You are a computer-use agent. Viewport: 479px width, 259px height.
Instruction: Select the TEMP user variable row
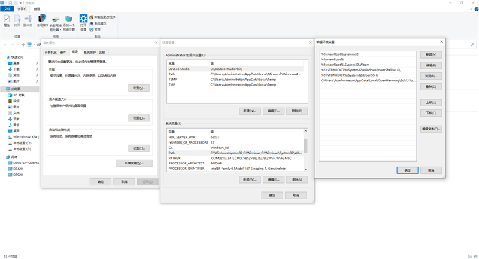(x=235, y=80)
